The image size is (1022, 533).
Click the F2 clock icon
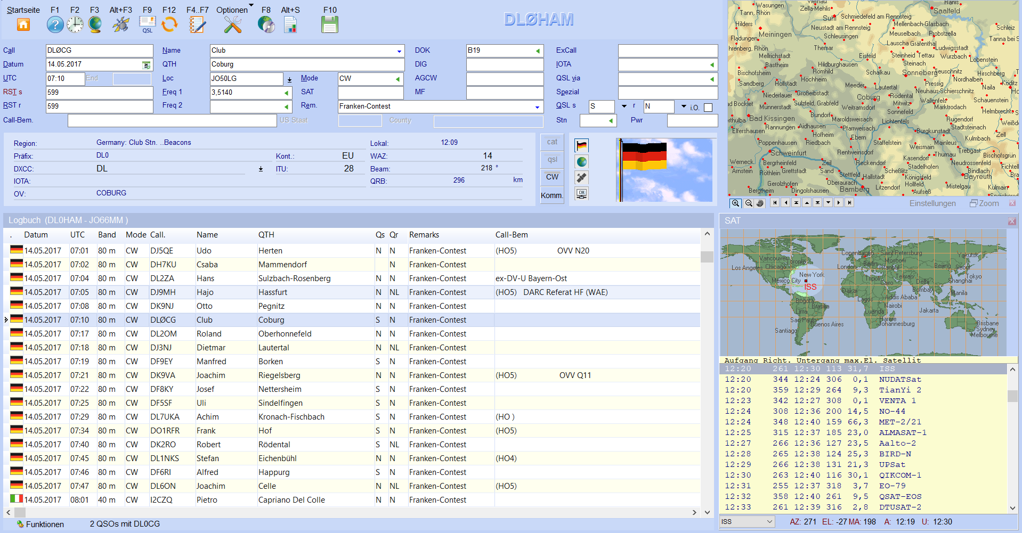[75, 24]
